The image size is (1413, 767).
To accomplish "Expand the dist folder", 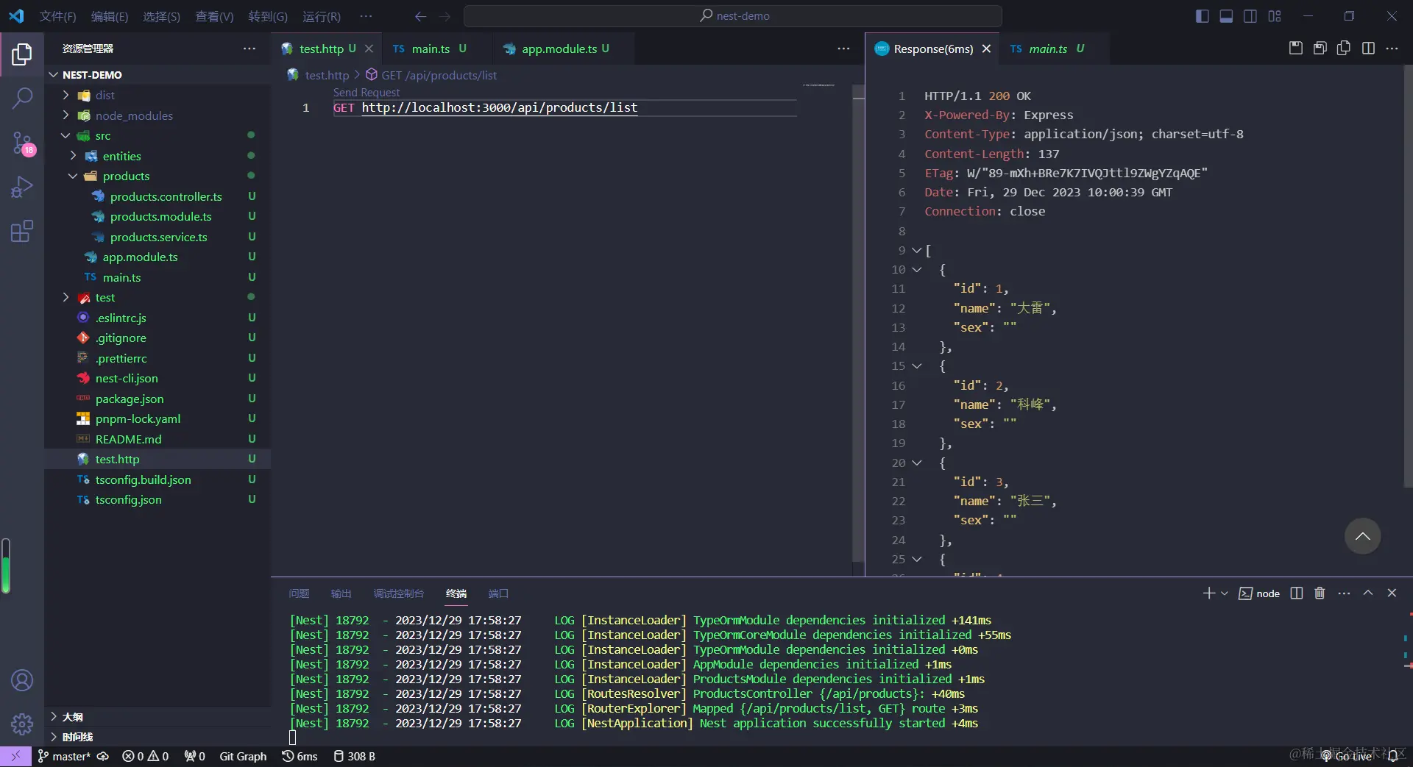I will click(x=105, y=96).
